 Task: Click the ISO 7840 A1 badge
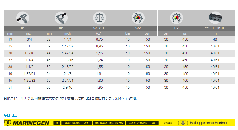pos(76,123)
